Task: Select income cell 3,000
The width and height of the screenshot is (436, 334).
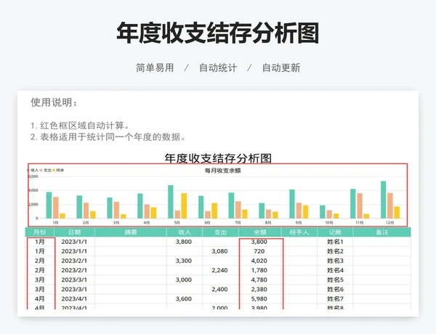Action: (x=184, y=280)
